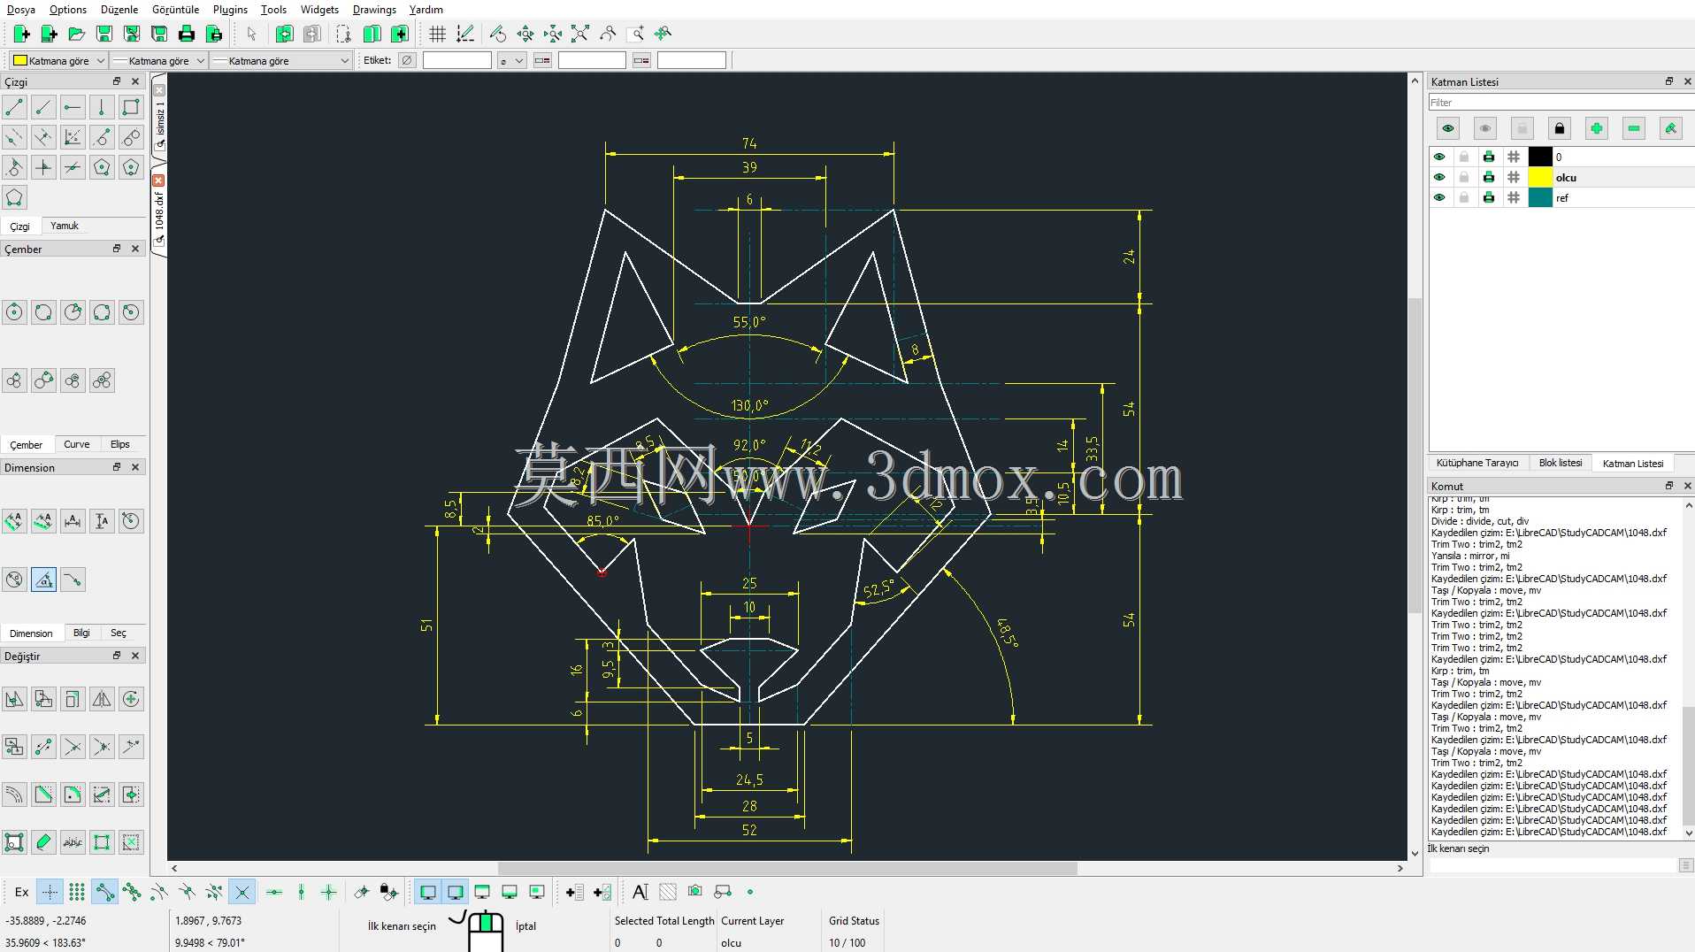Viewport: 1695px width, 952px height.
Task: Switch to the Seç tab
Action: tap(119, 633)
